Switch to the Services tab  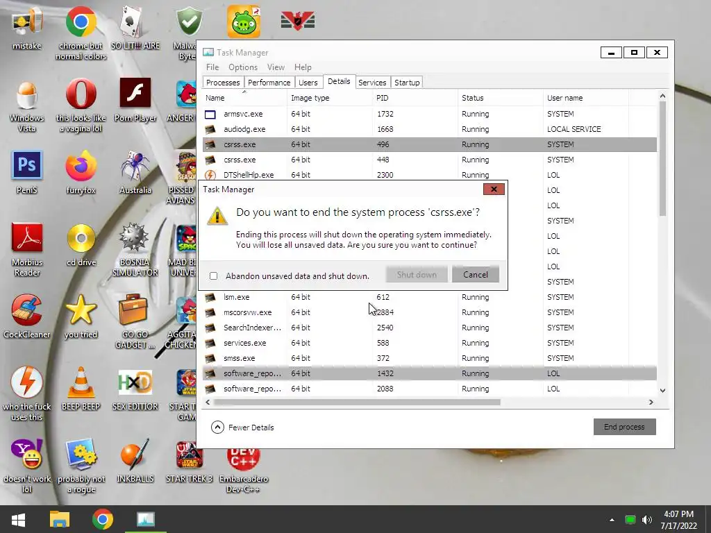[x=372, y=83]
